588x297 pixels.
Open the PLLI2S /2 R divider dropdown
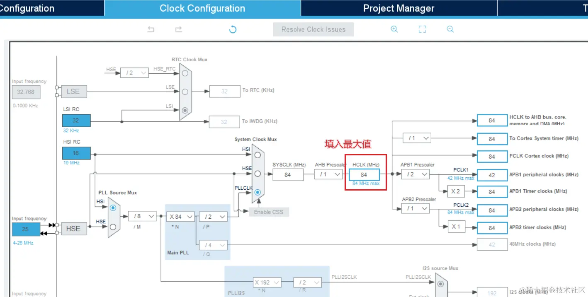tap(307, 283)
